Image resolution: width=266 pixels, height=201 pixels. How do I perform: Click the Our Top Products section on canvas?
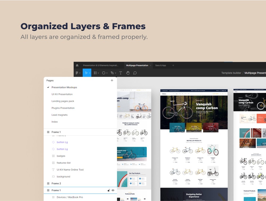point(134,179)
